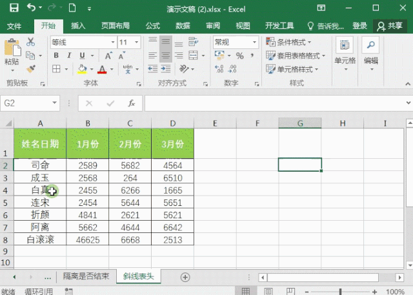Align text right
The image size is (413, 295).
pyautogui.click(x=179, y=56)
